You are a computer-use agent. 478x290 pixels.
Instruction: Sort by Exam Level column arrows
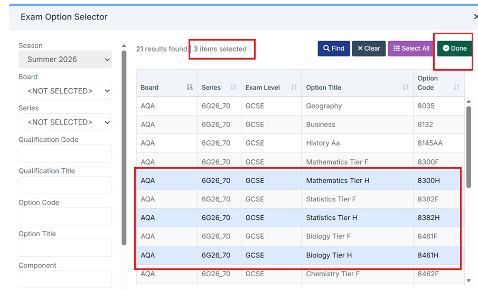[x=294, y=88]
